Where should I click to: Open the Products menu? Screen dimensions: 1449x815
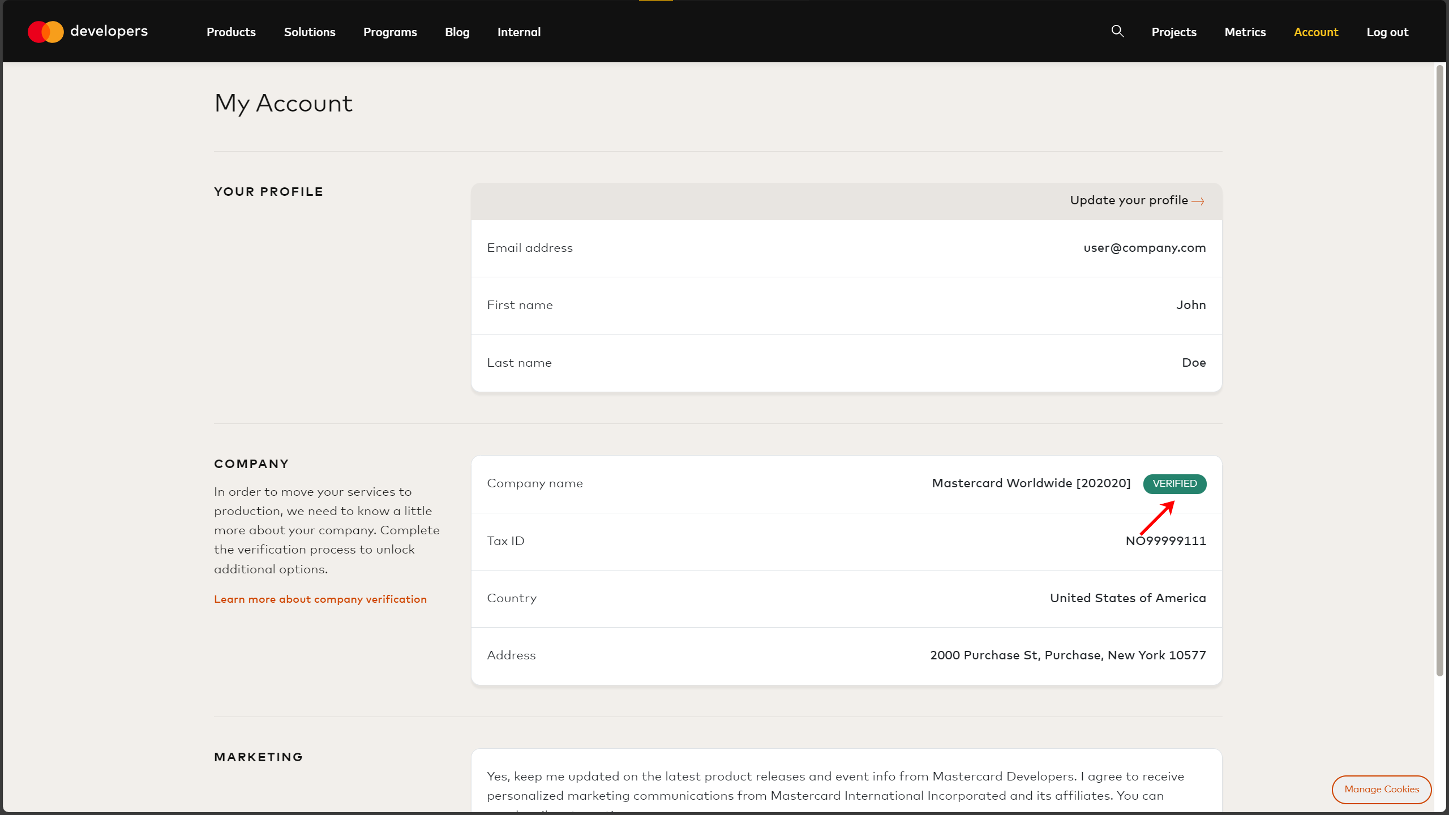231,32
